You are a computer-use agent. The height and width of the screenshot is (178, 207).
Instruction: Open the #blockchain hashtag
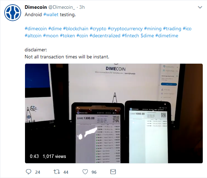coord(76,28)
